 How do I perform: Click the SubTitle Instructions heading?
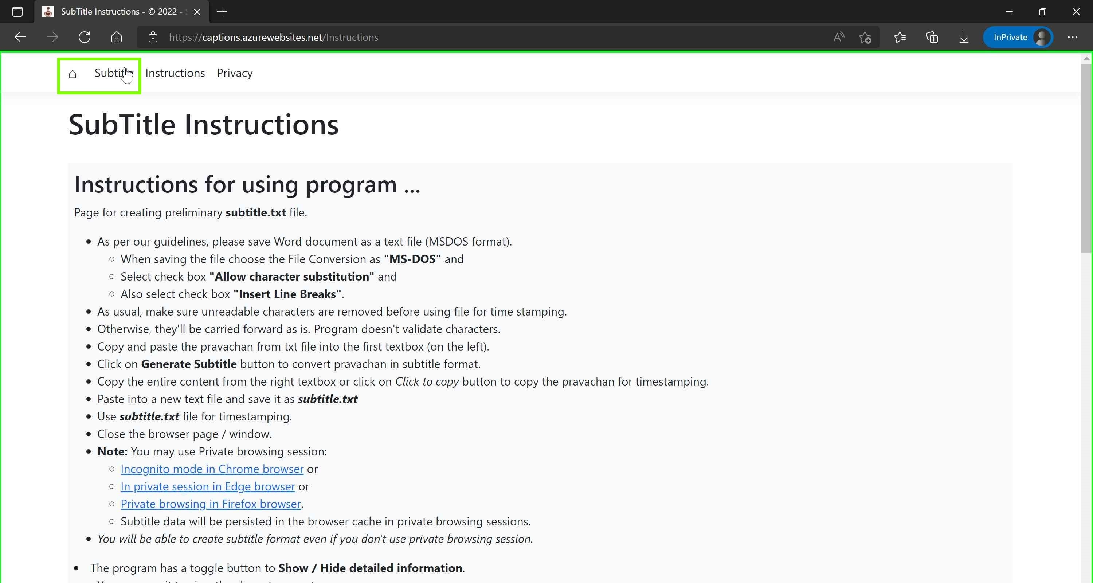[204, 125]
